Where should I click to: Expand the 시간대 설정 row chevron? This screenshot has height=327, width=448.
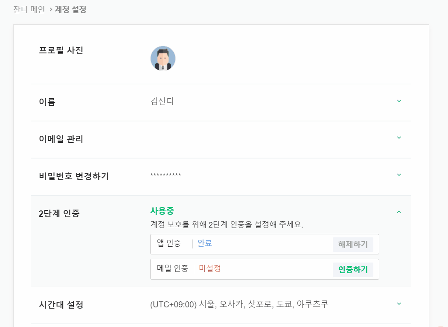(399, 304)
